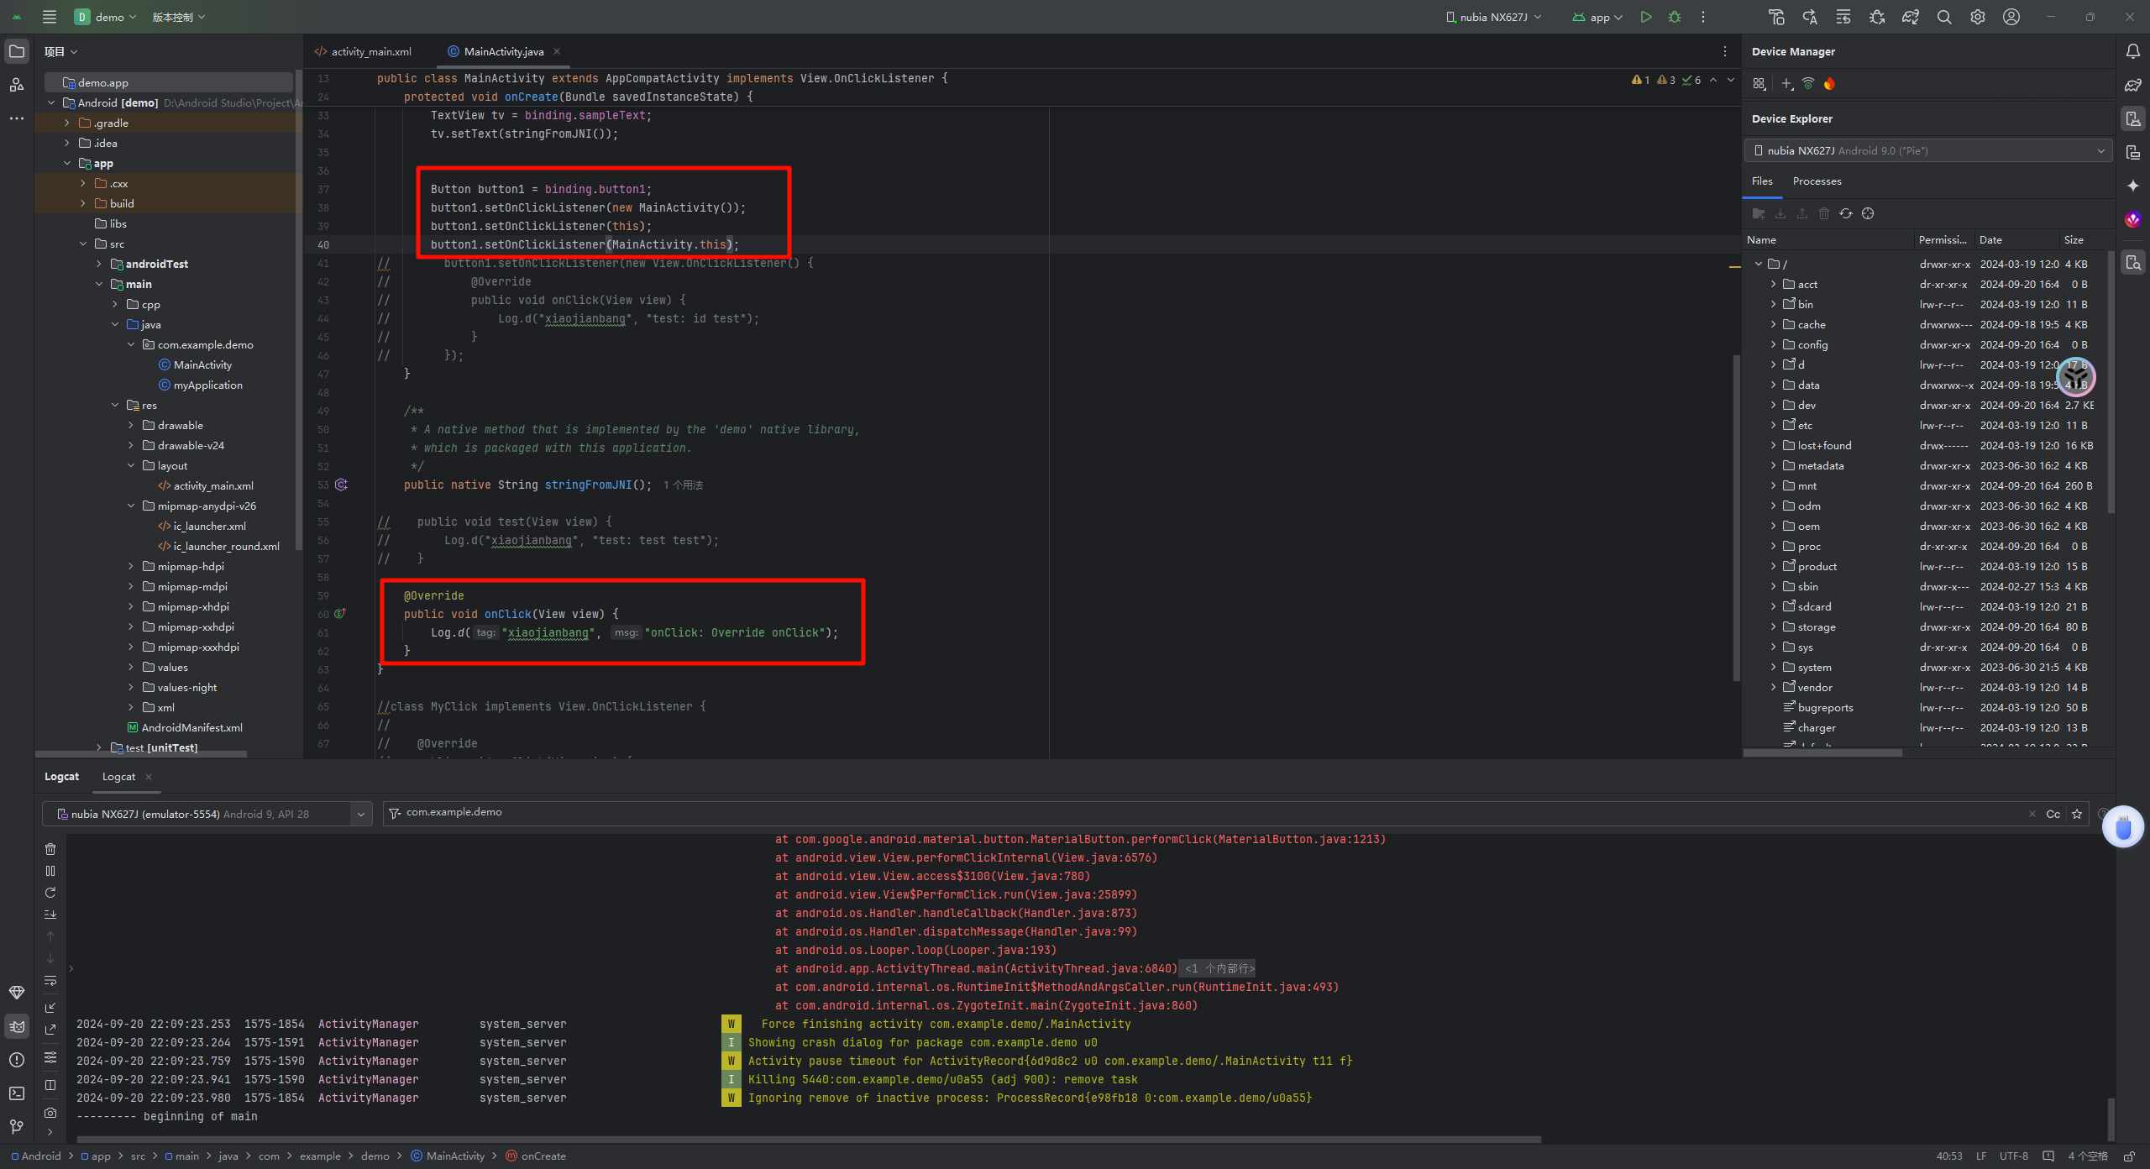Toggle match case Cc in Logcat filter
Image resolution: width=2150 pixels, height=1169 pixels.
(x=2053, y=814)
